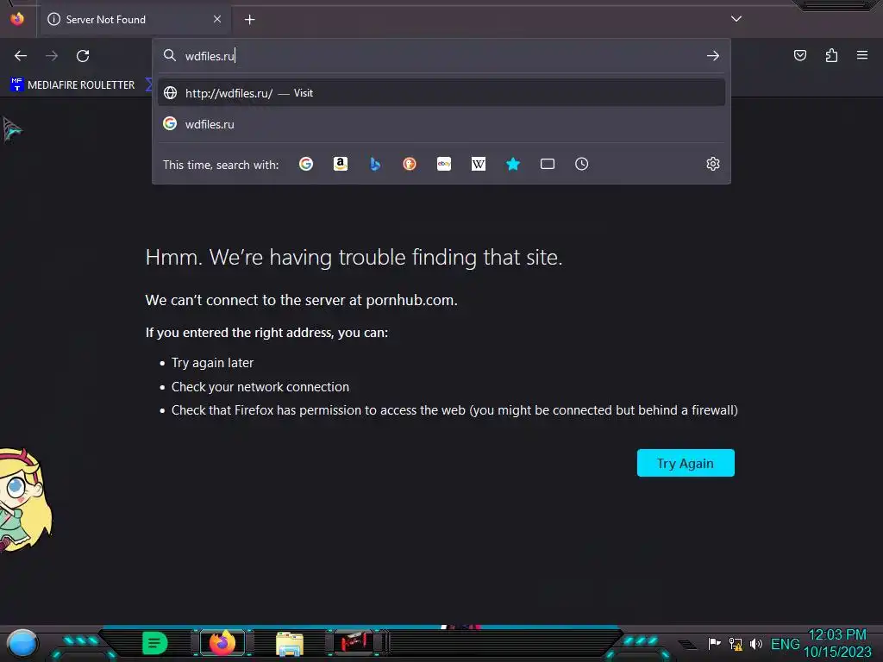883x662 pixels.
Task: Click the text "Try again later"
Action: [212, 363]
